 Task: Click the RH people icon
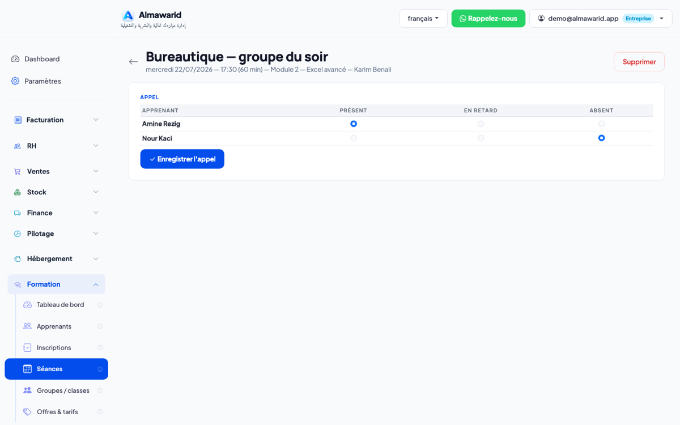pyautogui.click(x=18, y=146)
